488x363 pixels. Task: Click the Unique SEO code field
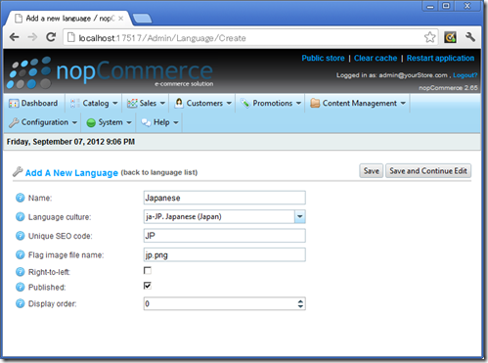point(225,236)
